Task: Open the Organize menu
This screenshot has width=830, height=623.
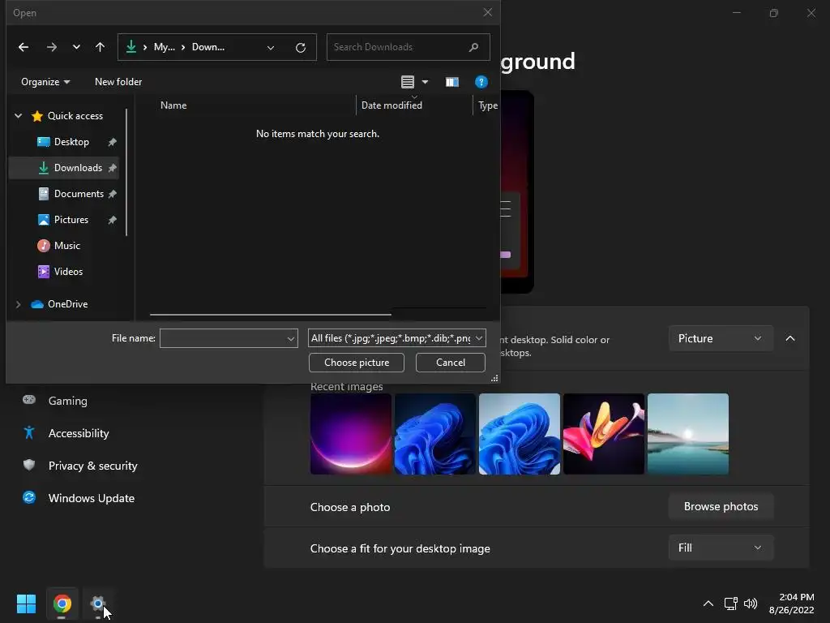Action: (45, 82)
